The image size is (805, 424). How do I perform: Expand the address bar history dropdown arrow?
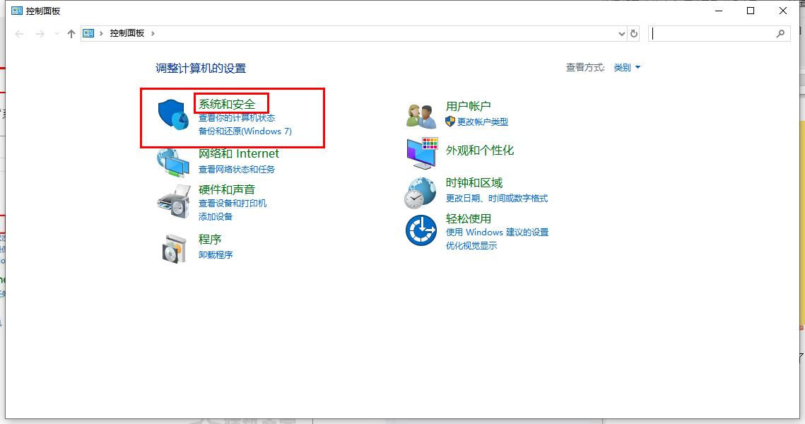coord(621,33)
